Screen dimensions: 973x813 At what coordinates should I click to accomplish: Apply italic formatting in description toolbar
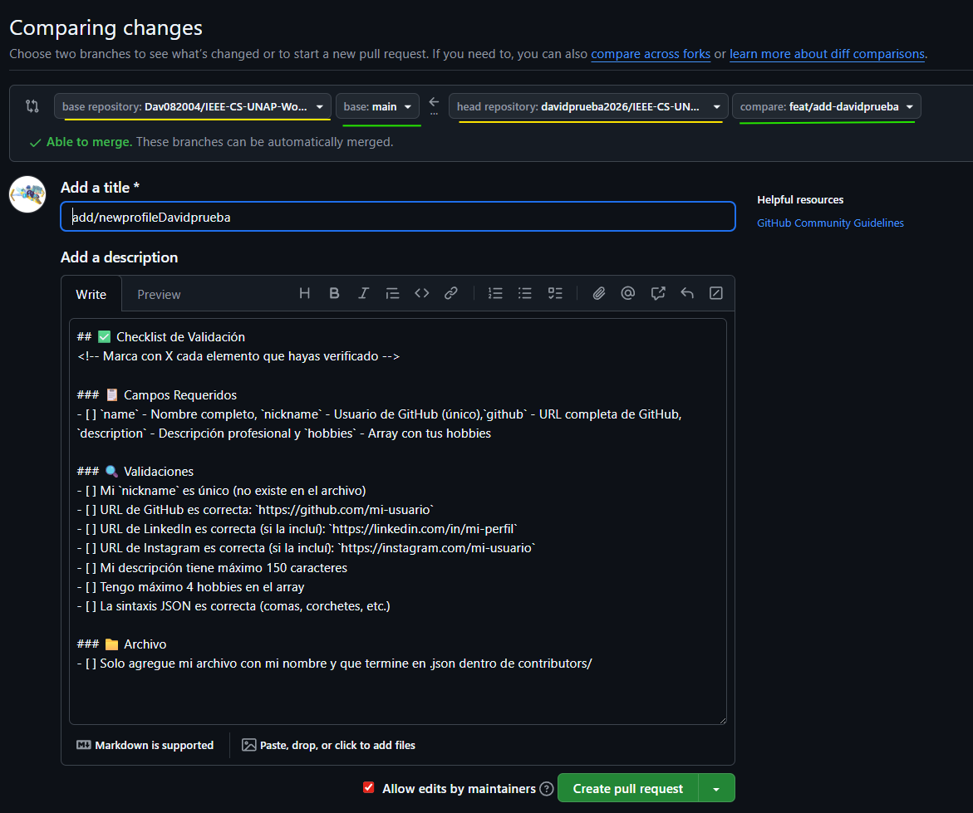[364, 293]
